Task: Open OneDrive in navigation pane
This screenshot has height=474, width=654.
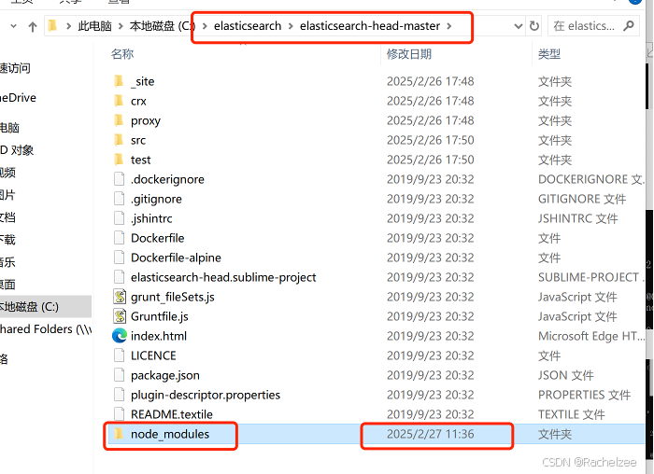Action: (x=18, y=98)
